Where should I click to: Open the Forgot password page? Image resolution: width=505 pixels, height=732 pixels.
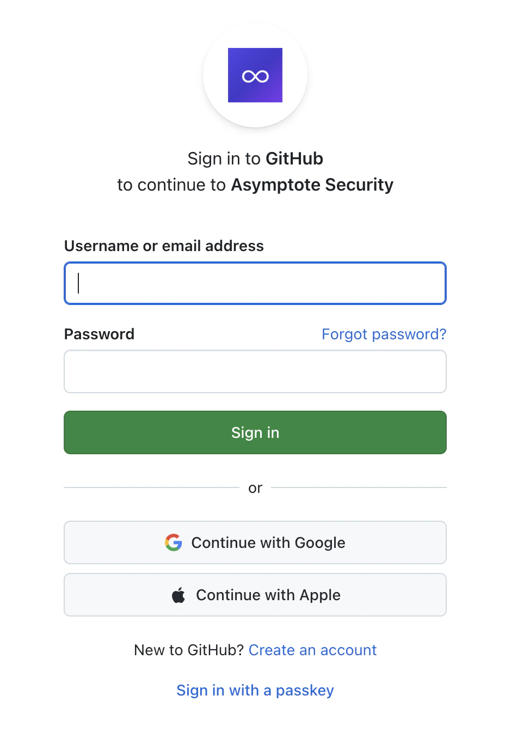click(384, 334)
